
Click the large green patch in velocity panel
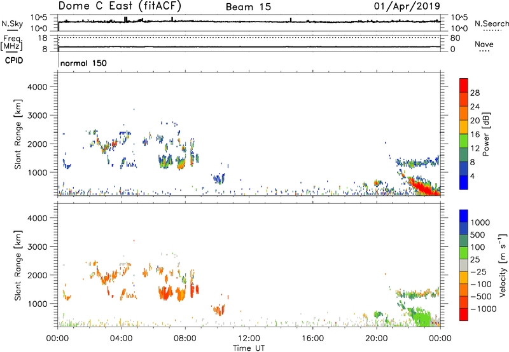click(x=421, y=316)
